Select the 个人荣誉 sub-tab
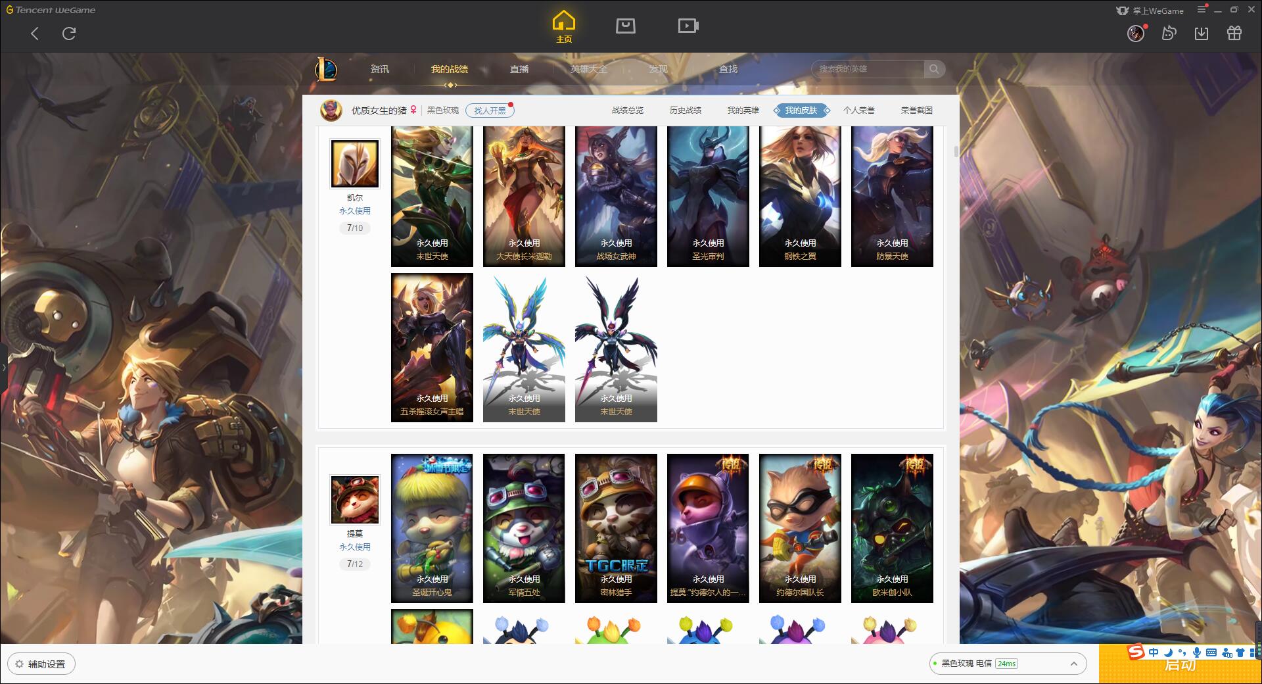Viewport: 1262px width, 684px height. (859, 110)
